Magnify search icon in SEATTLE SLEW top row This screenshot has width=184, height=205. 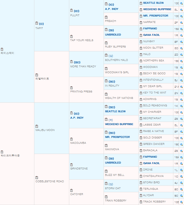(x=181, y=3)
